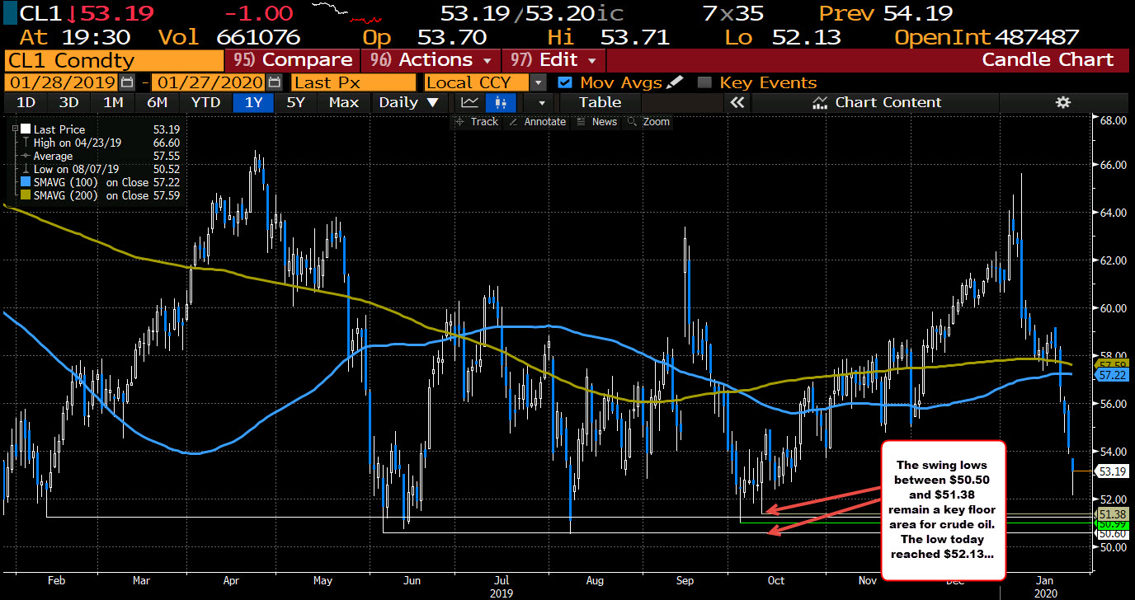The height and width of the screenshot is (600, 1135).
Task: Click the 96) Actions button
Action: (x=431, y=60)
